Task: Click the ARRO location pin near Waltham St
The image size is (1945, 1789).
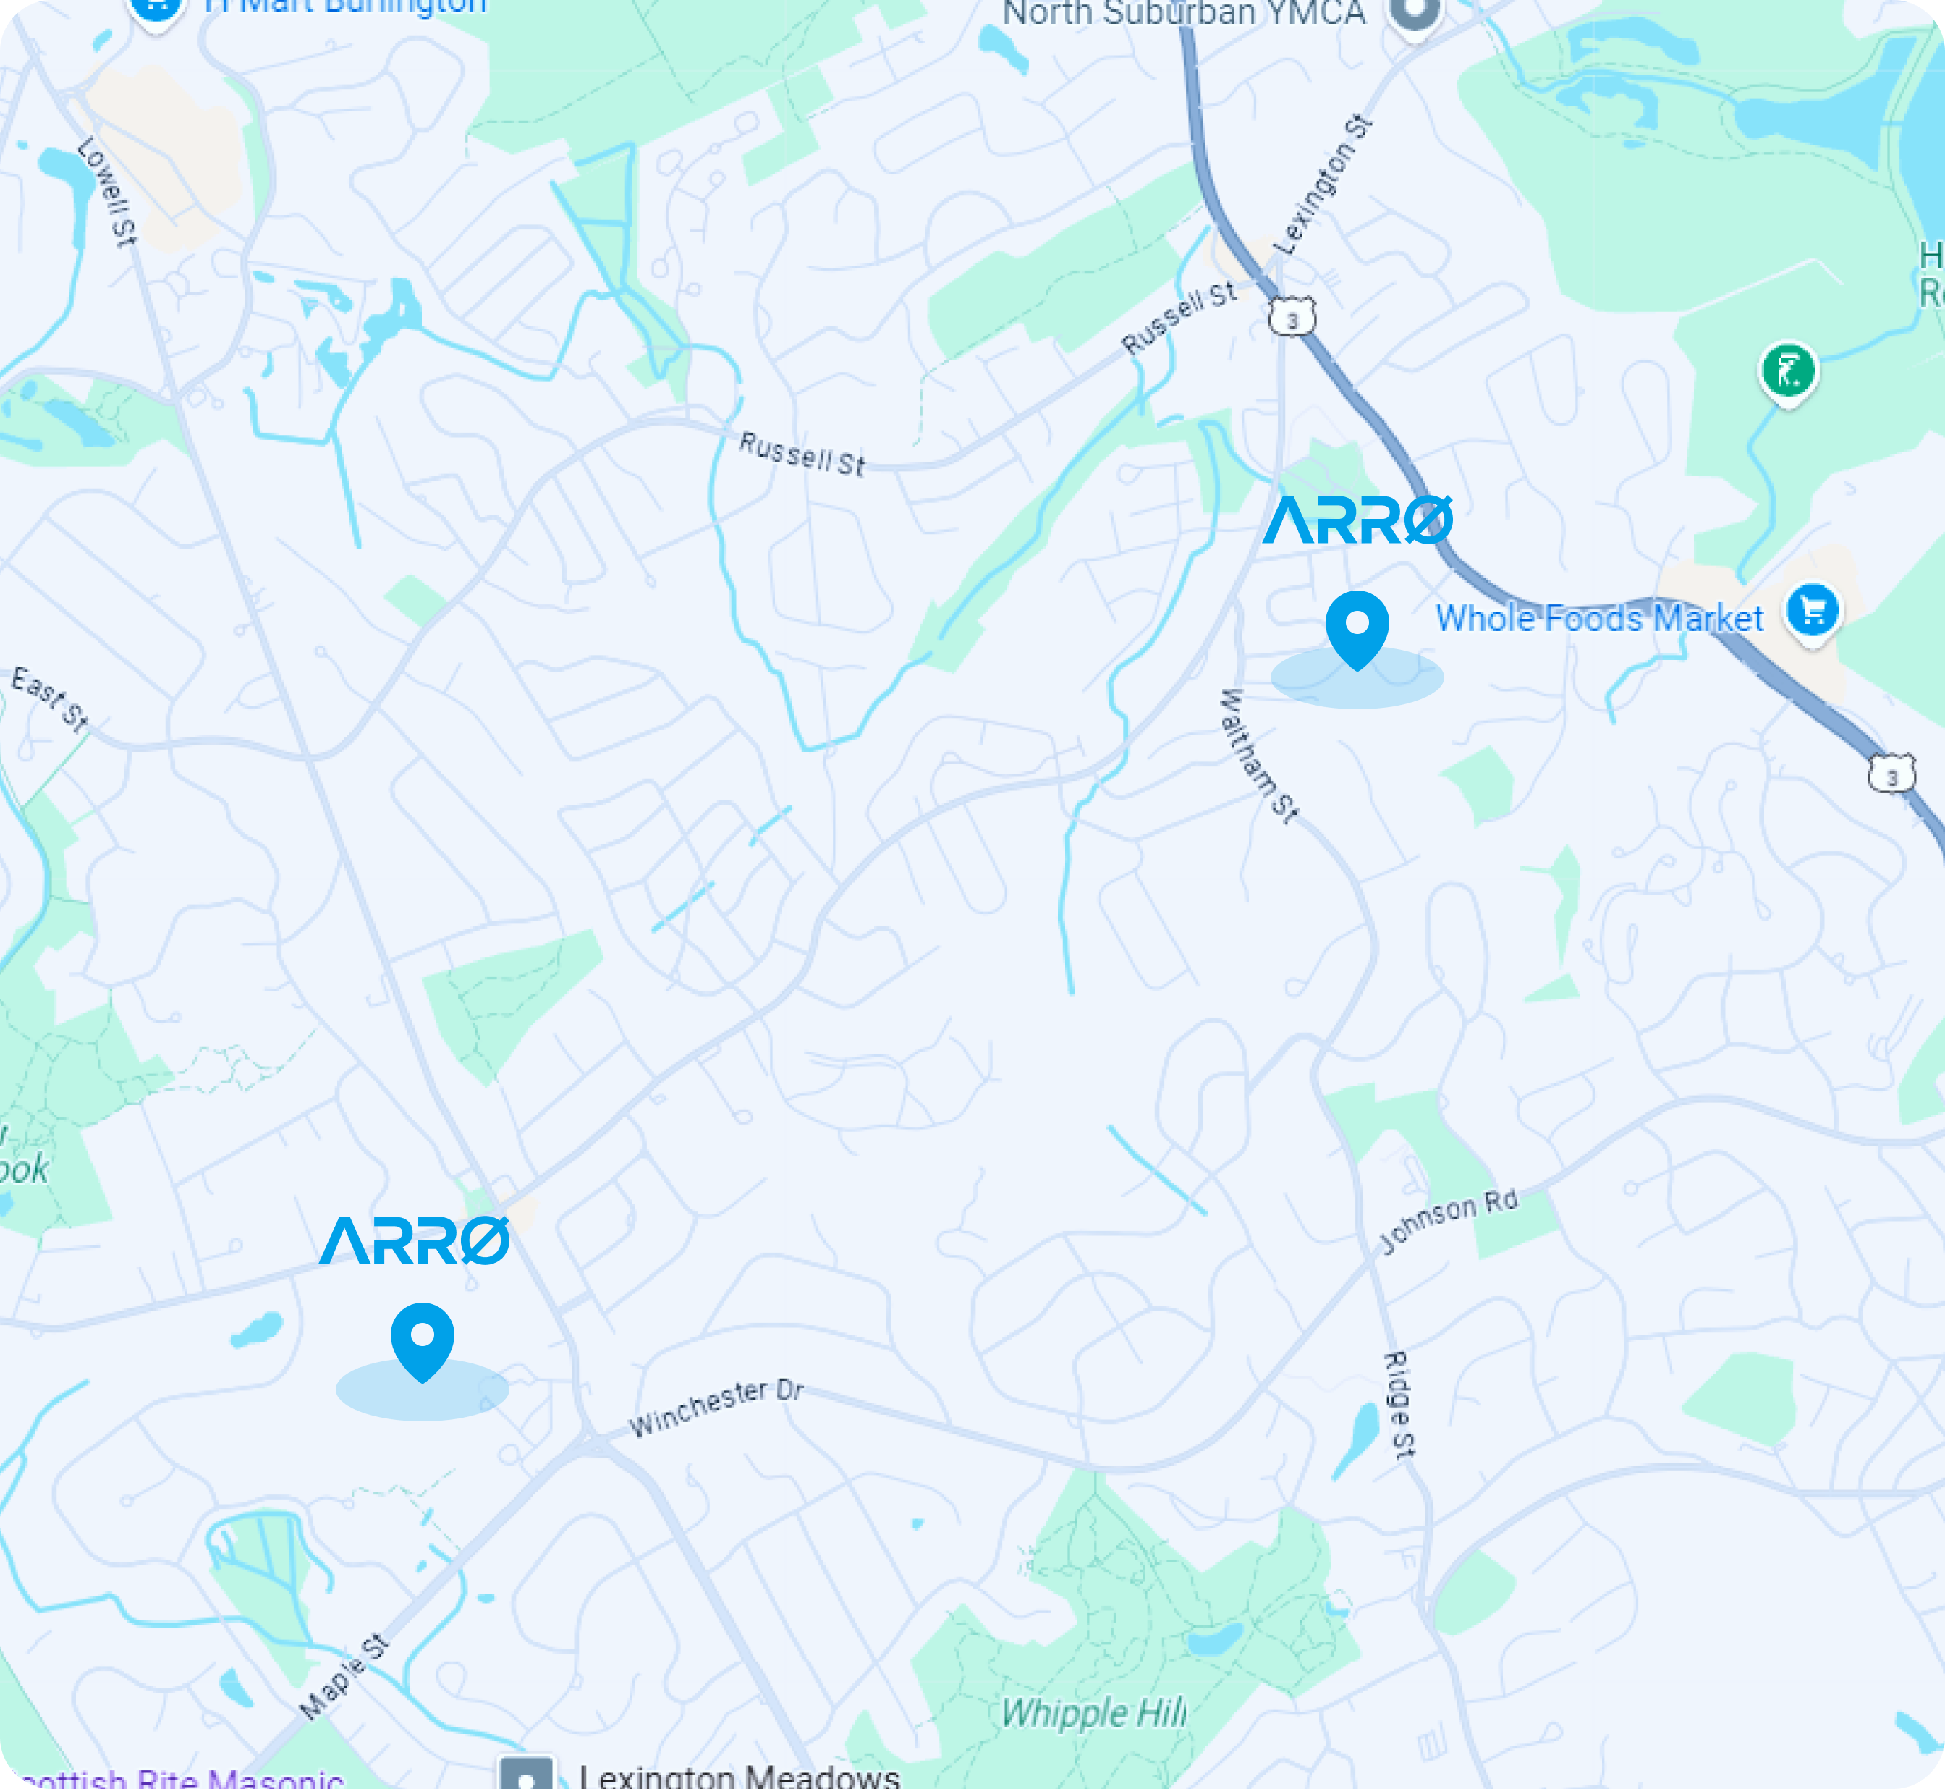Action: click(1357, 630)
